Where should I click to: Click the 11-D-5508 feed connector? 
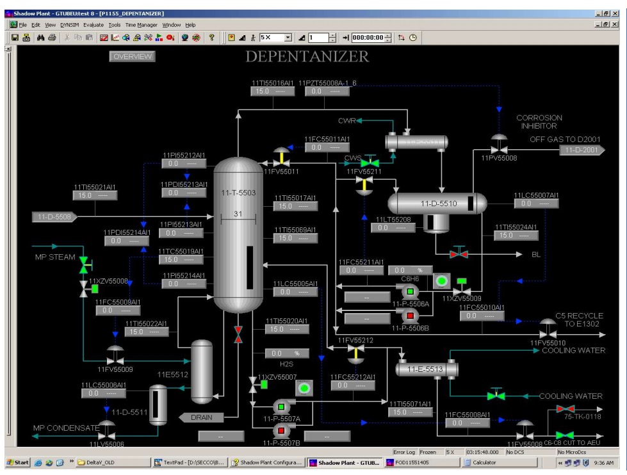pos(54,217)
